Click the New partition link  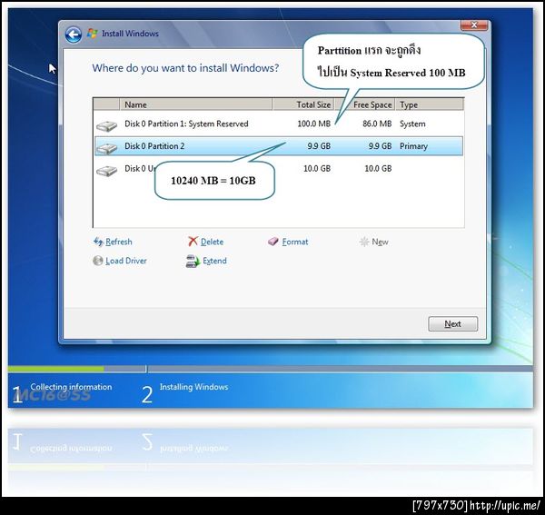coord(380,242)
